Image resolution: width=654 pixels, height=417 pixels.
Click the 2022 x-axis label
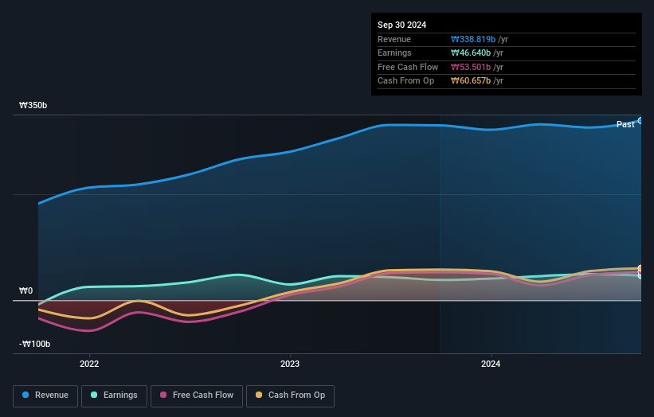[x=89, y=364]
